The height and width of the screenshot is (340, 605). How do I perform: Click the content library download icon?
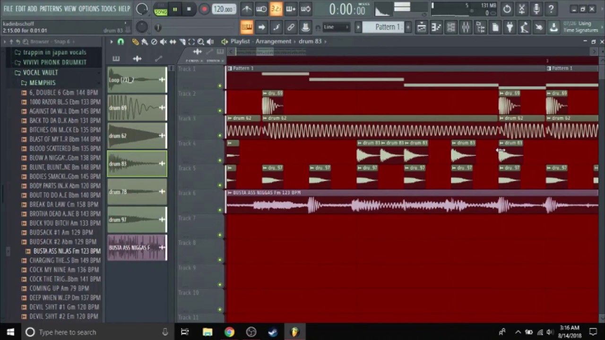coord(553,27)
